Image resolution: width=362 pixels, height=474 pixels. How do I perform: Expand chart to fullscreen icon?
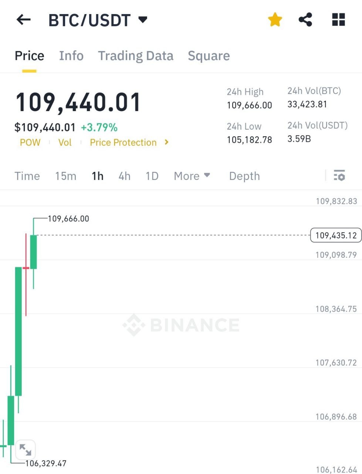coord(26,450)
